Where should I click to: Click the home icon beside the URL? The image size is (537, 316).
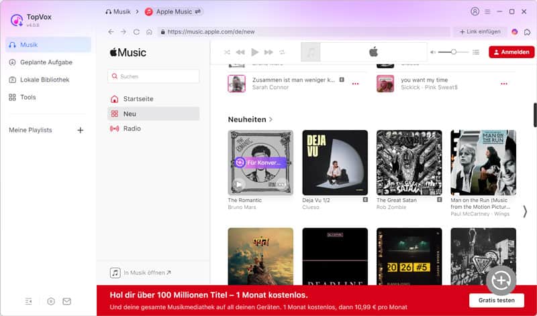[x=149, y=31]
